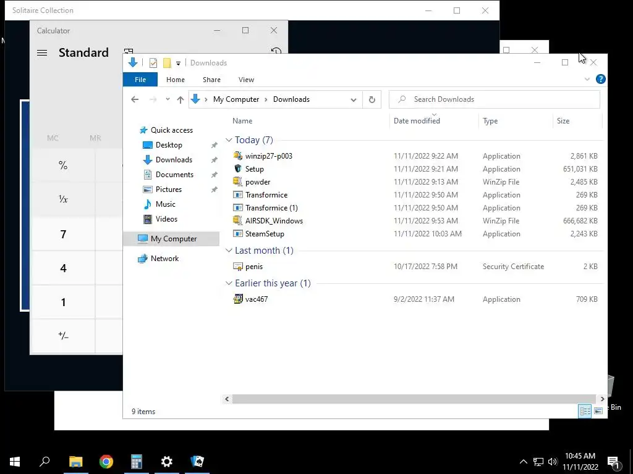633x474 pixels.
Task: Select Desktop in Quick access
Action: pyautogui.click(x=169, y=144)
